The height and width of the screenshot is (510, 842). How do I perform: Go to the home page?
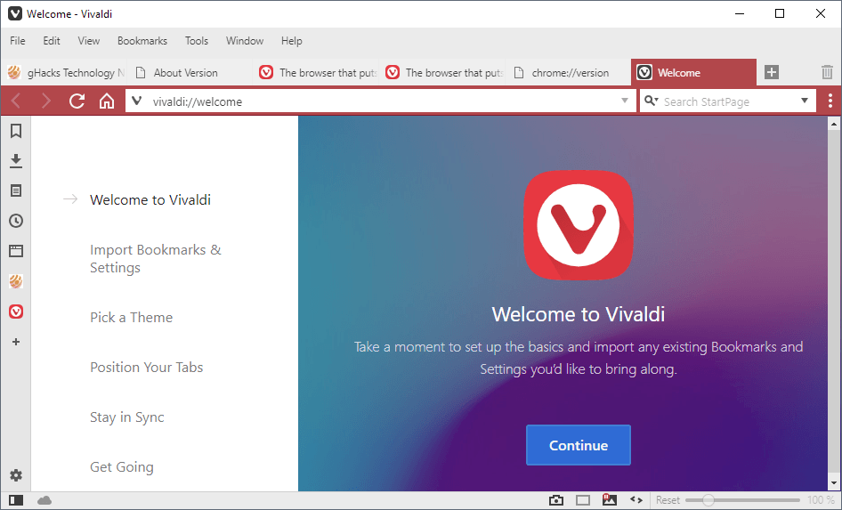point(107,101)
